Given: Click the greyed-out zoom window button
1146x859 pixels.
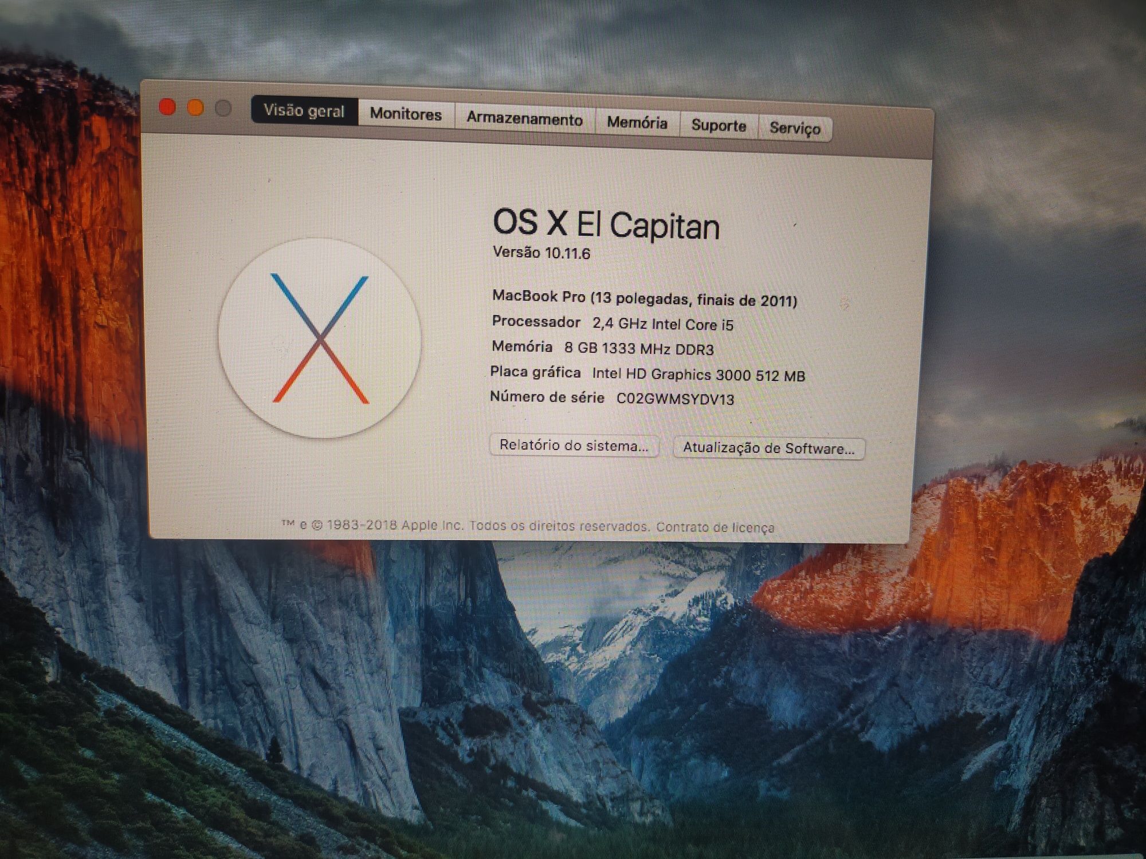Looking at the screenshot, I should pyautogui.click(x=223, y=108).
